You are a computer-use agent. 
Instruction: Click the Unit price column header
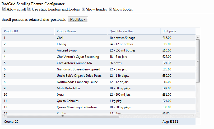(x=169, y=31)
